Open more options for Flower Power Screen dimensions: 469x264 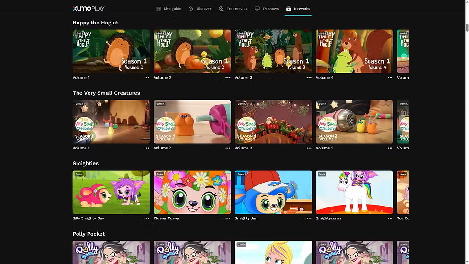tap(228, 218)
